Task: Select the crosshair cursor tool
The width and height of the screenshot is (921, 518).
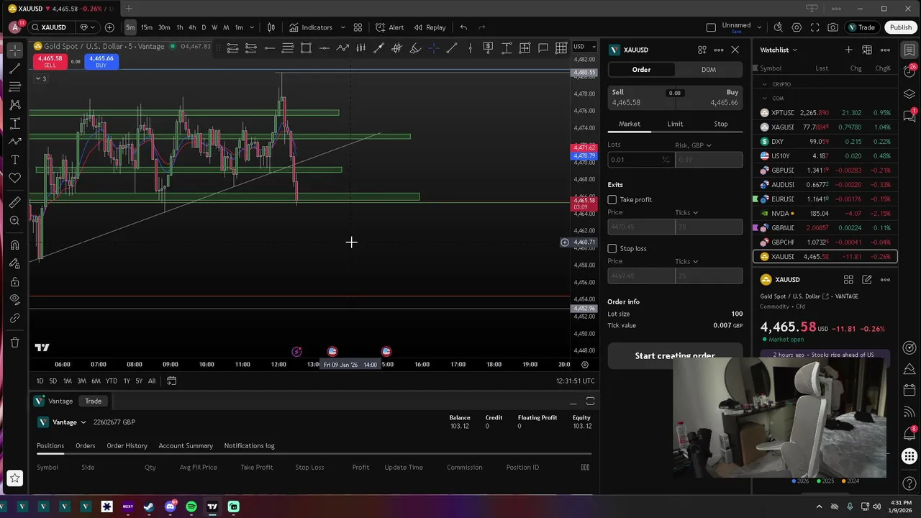Action: [14, 50]
